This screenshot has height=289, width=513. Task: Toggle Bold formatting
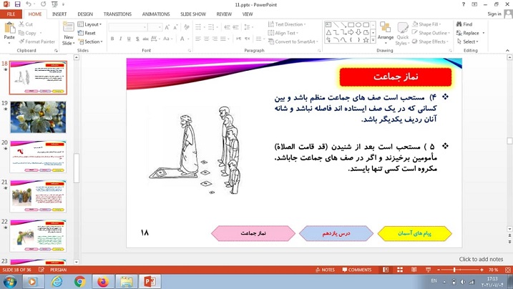point(112,39)
